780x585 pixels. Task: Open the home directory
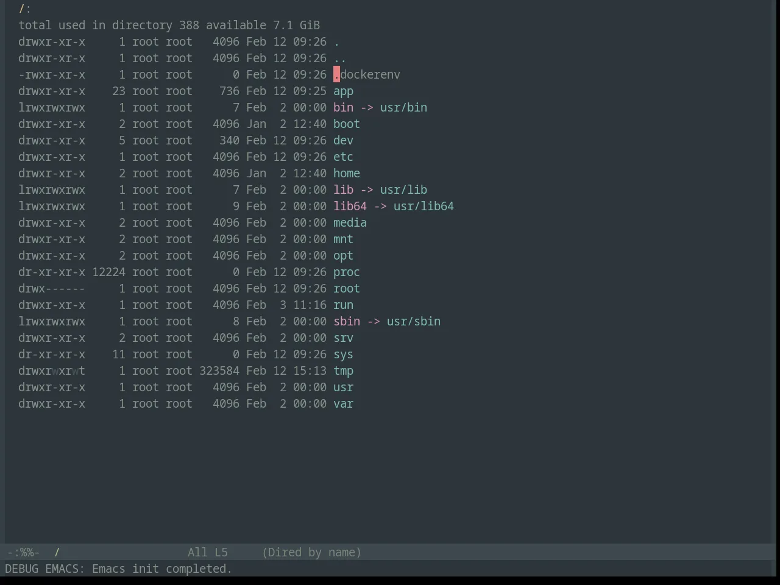click(x=347, y=174)
